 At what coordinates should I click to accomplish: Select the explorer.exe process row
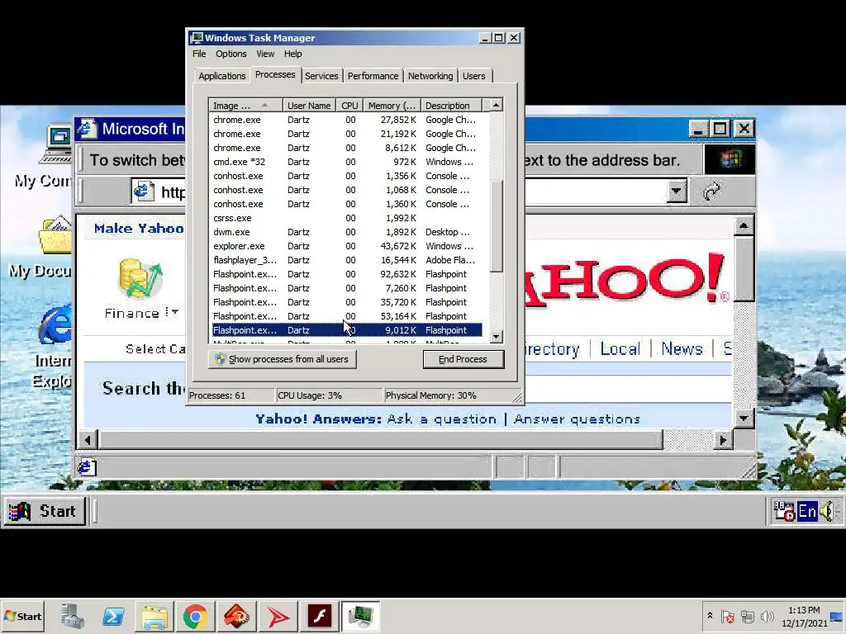(347, 246)
